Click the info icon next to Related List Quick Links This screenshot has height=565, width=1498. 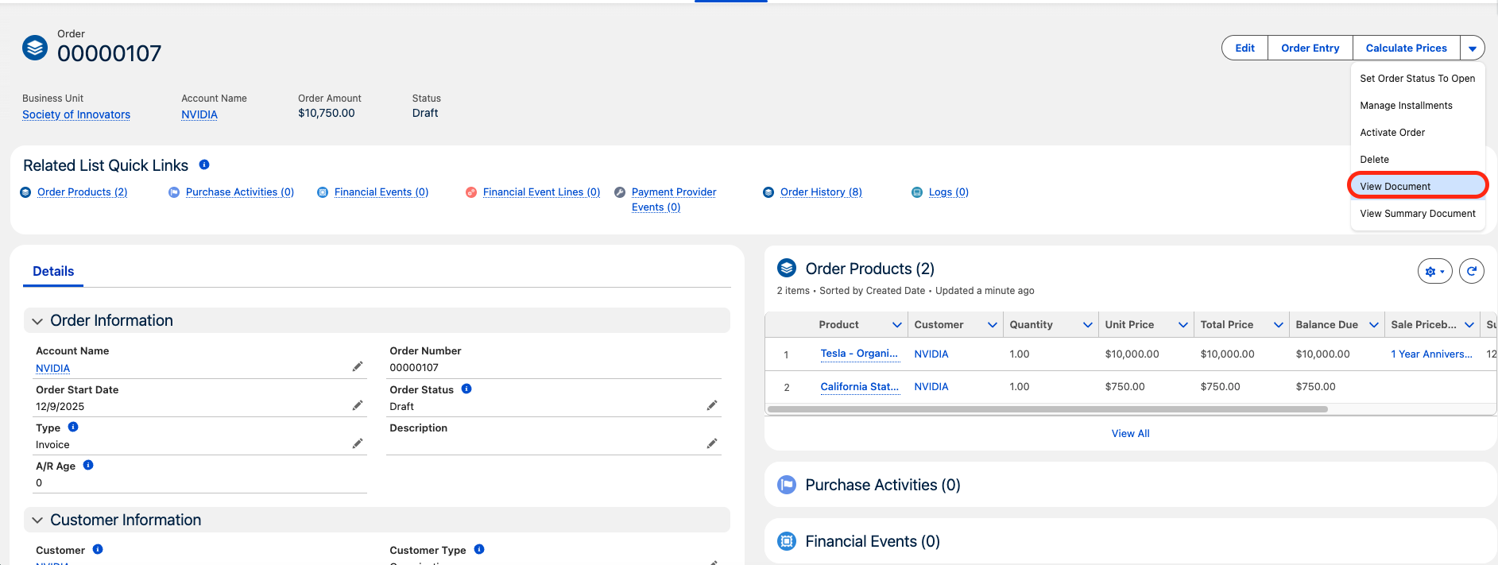tap(204, 164)
